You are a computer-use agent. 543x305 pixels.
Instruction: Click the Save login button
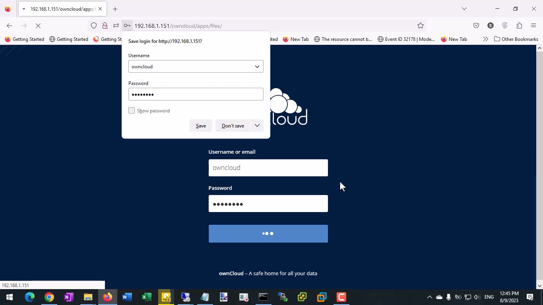(201, 125)
